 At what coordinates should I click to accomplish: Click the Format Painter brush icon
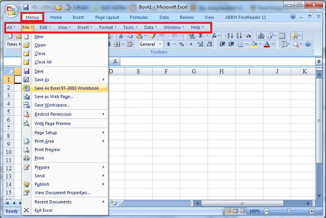click(153, 36)
